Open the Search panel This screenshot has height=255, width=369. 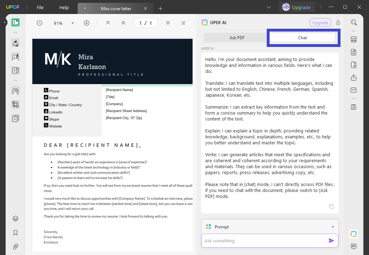click(x=354, y=22)
